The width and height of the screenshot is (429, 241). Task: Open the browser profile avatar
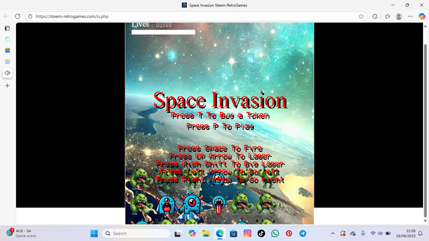point(399,16)
